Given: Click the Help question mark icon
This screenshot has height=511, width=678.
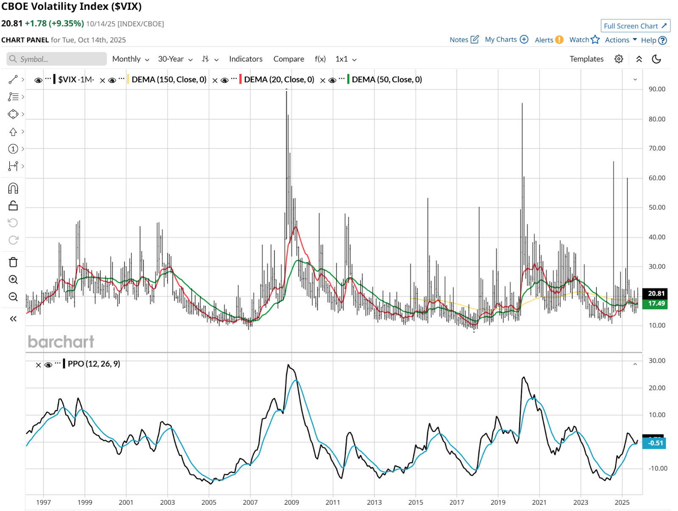Looking at the screenshot, I should coord(663,40).
